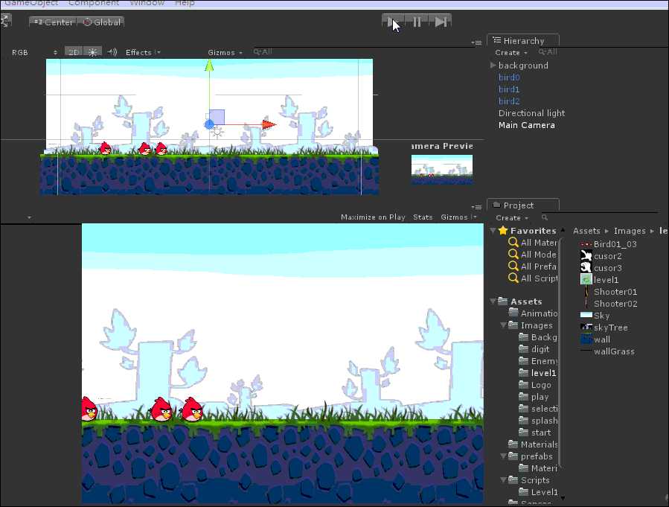Open the digit folder

coord(534,349)
